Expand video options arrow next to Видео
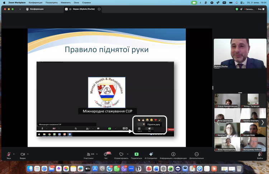The height and width of the screenshot is (174, 269). (28, 154)
